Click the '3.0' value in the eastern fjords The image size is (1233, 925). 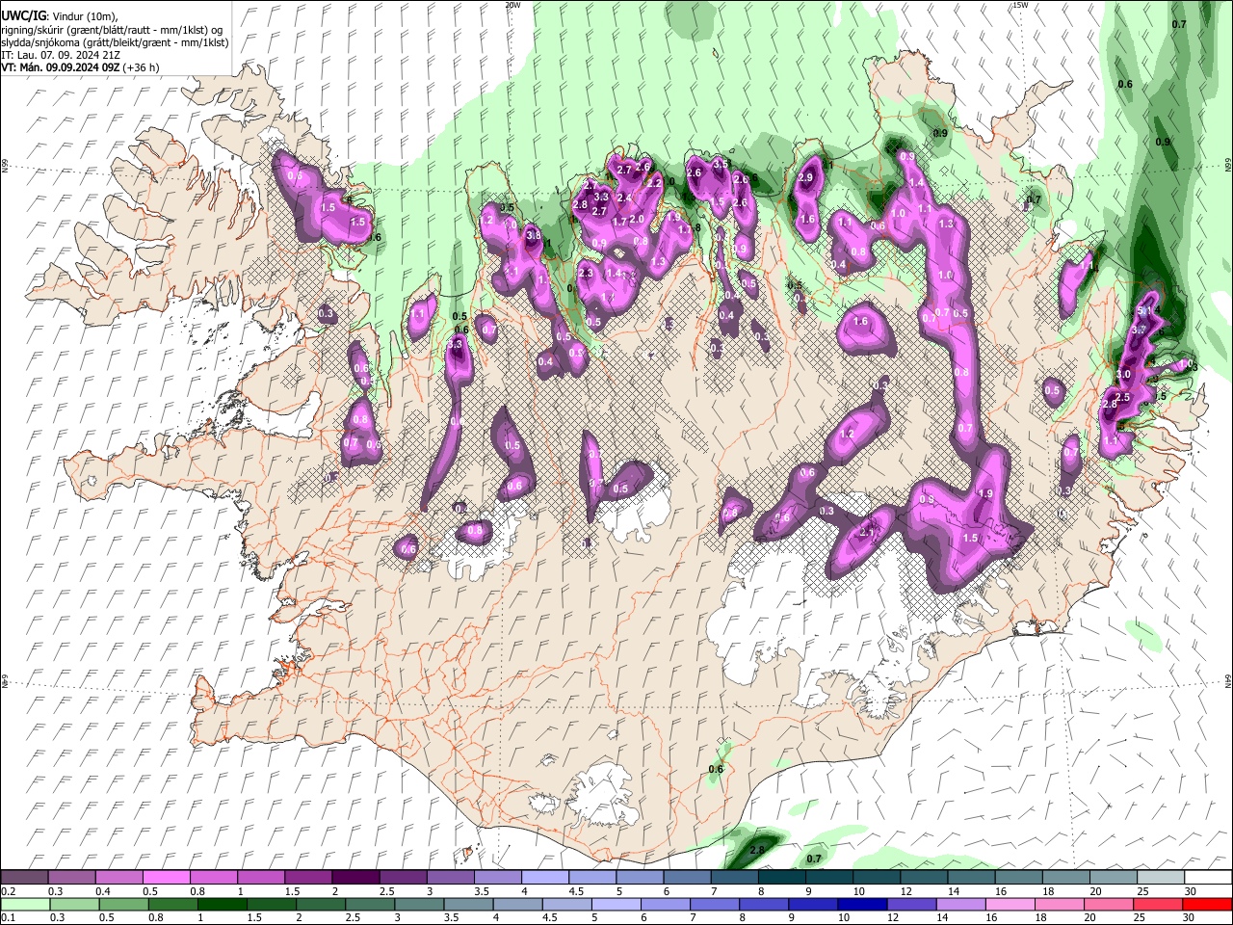(x=1123, y=374)
